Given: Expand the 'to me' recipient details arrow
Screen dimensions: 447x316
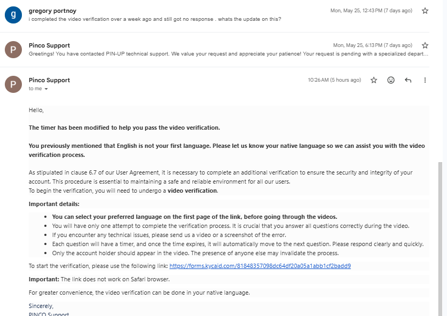Looking at the screenshot, I should click(x=46, y=89).
